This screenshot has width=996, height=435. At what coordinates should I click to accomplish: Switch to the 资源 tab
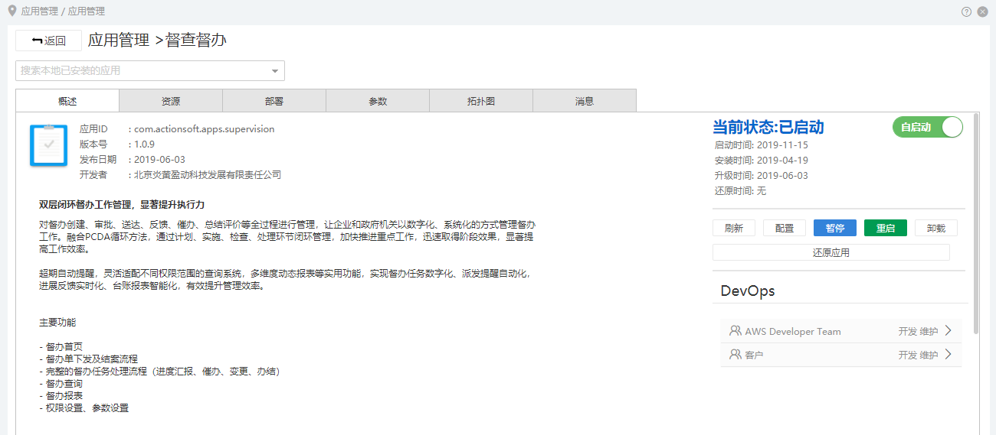click(x=171, y=101)
